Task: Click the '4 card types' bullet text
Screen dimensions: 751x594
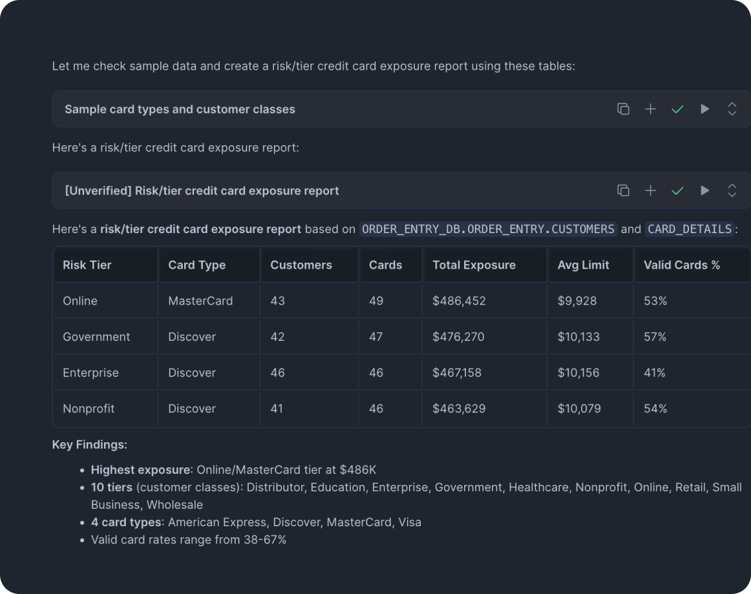Action: 126,522
